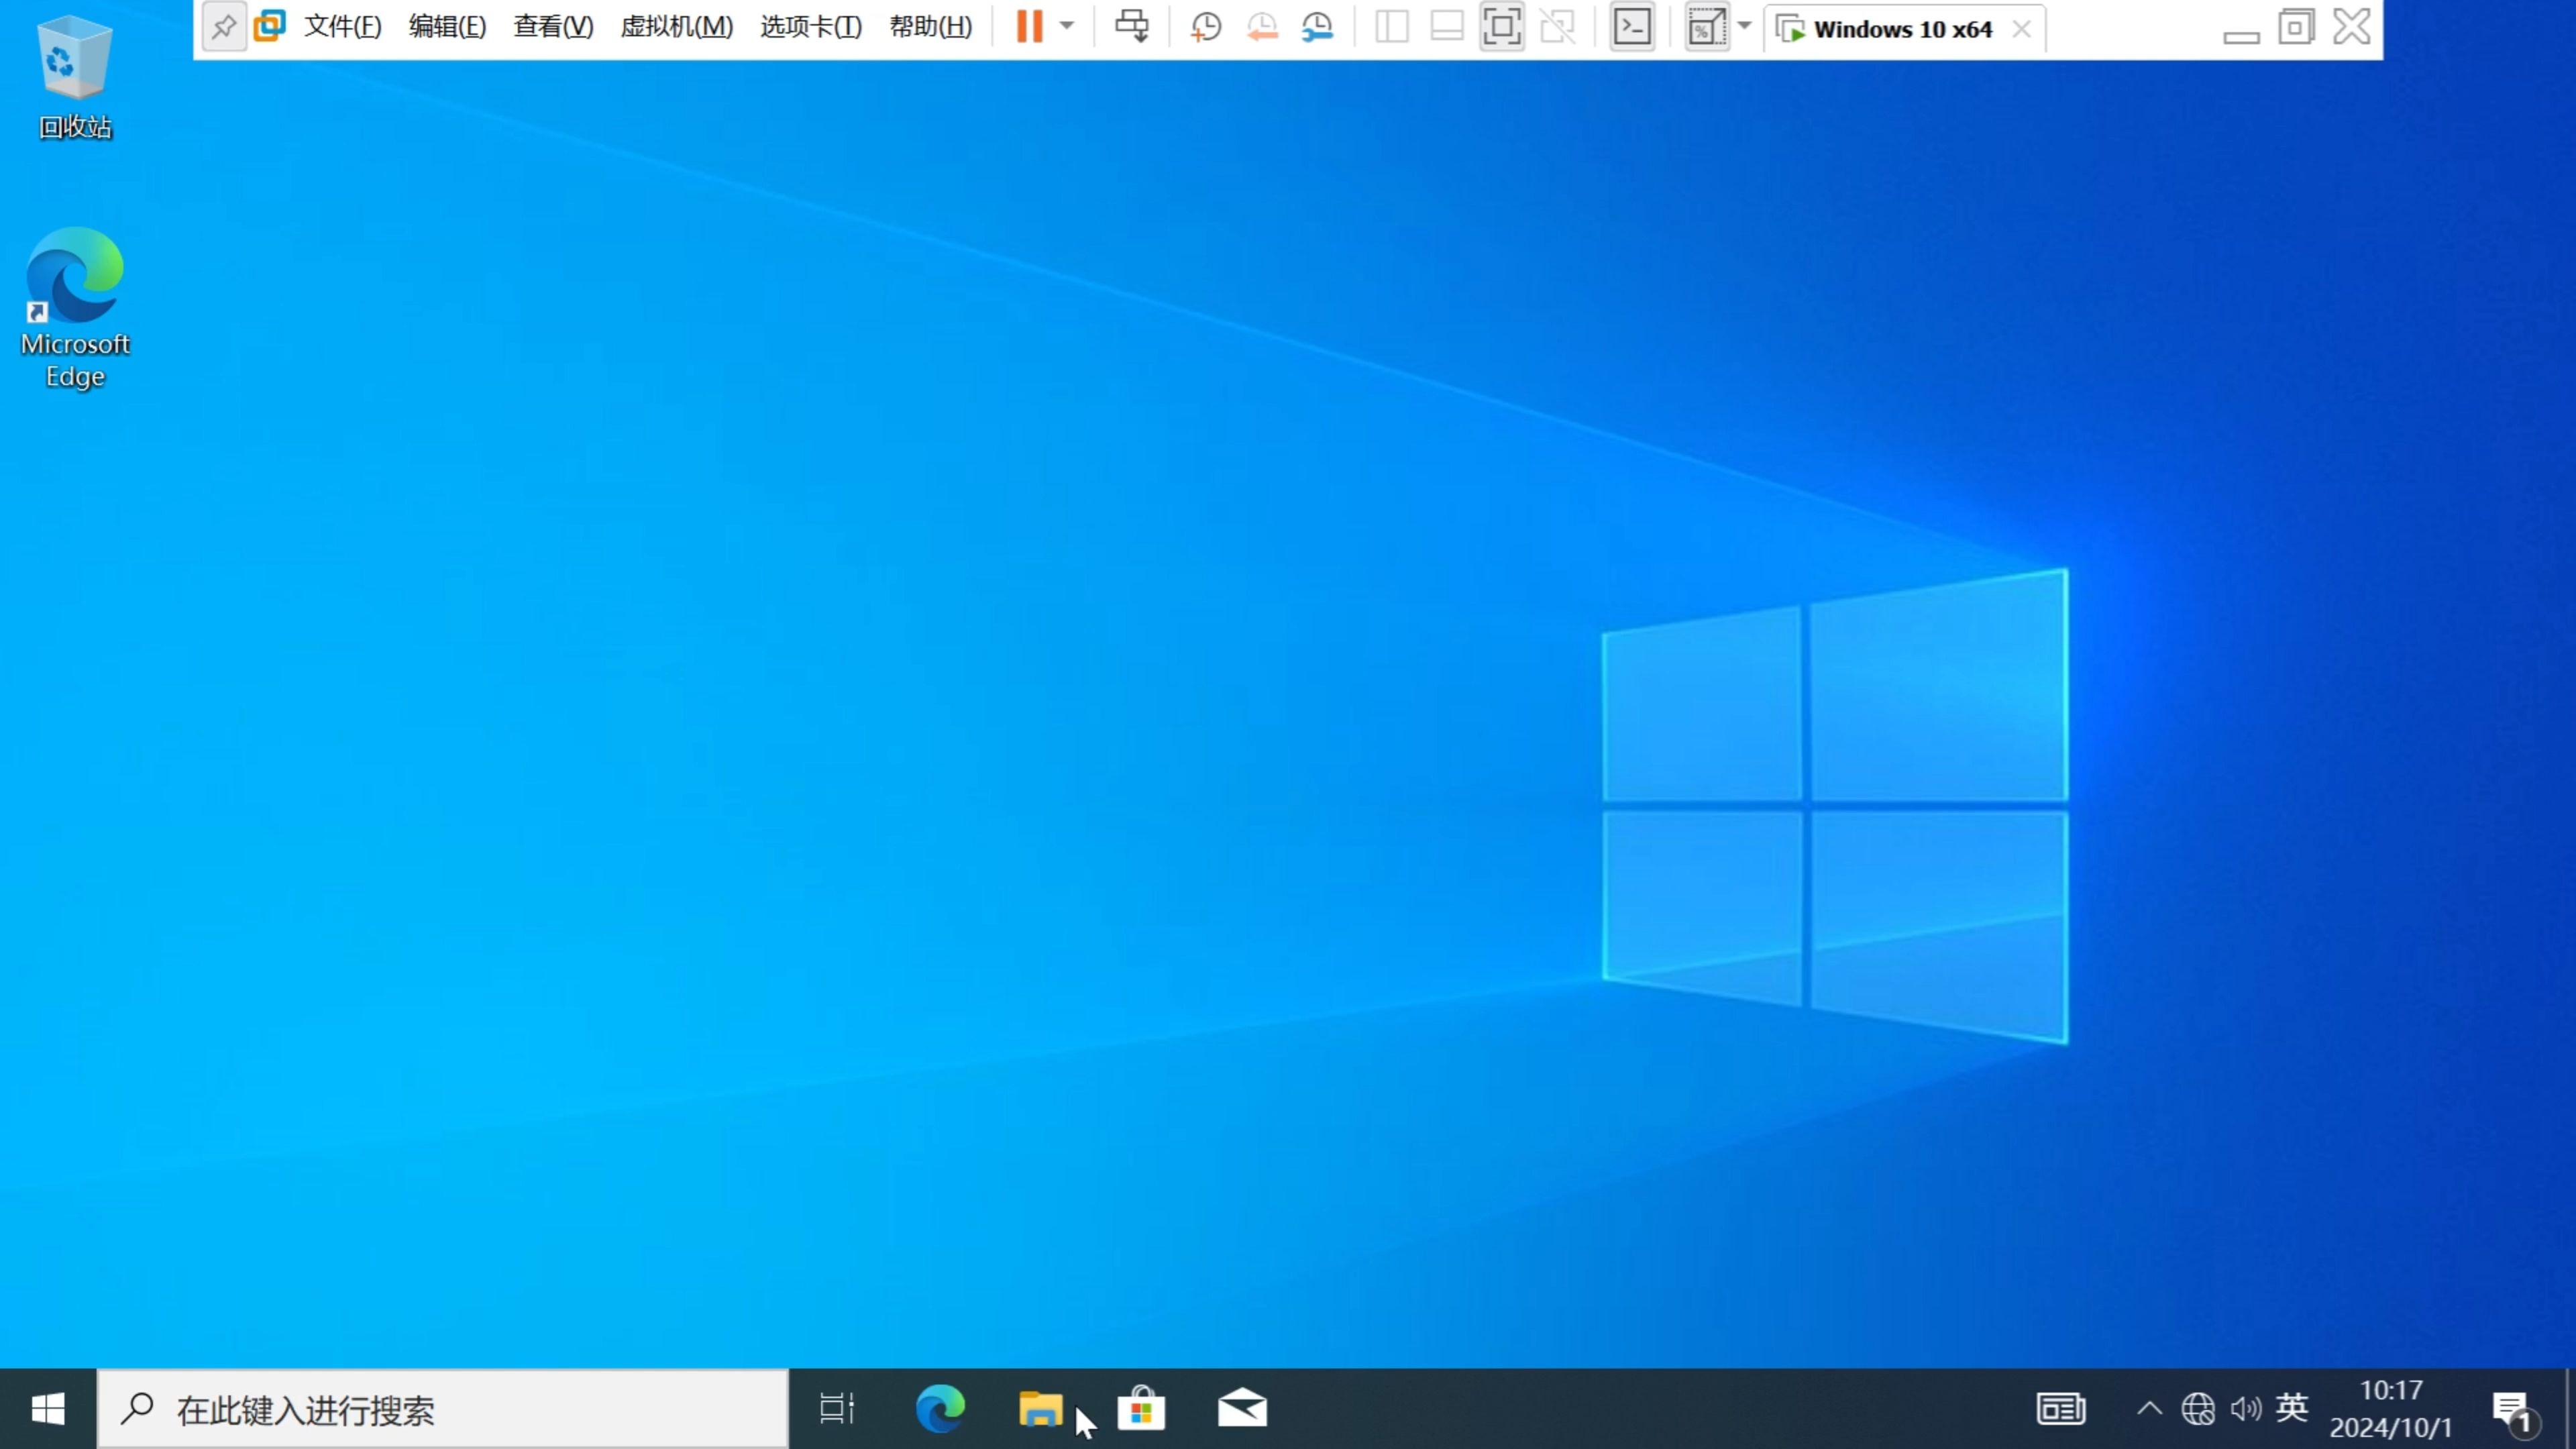
Task: Close VMware using the toolbar X button
Action: 2352,27
